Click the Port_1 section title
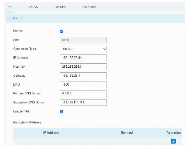Viewport: 187px width, 146px height. 17,18
